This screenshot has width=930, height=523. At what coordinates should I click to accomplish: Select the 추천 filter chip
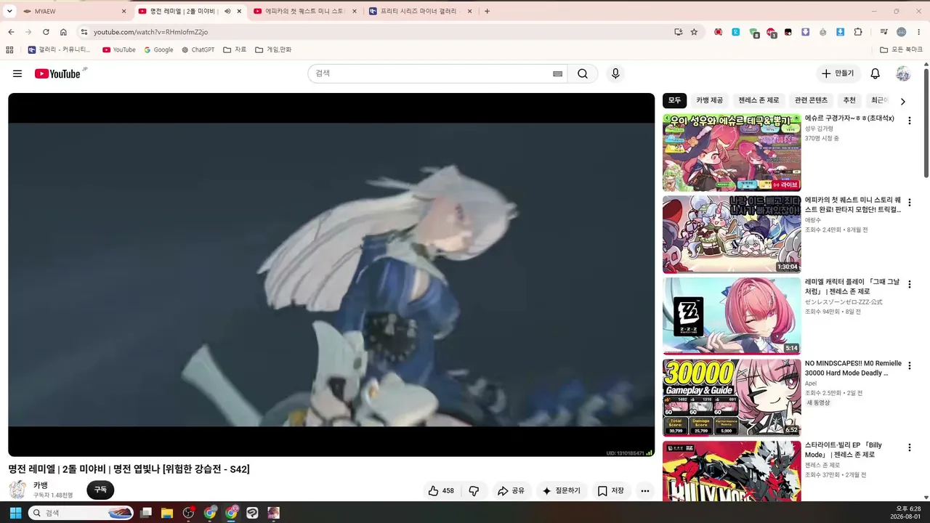pos(849,100)
